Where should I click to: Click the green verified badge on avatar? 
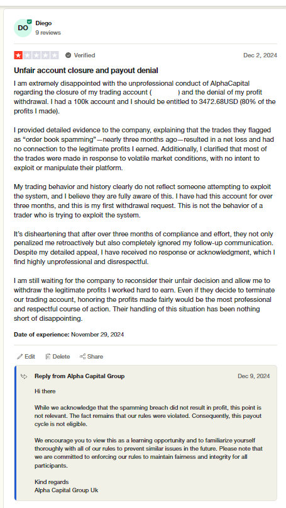click(x=30, y=21)
